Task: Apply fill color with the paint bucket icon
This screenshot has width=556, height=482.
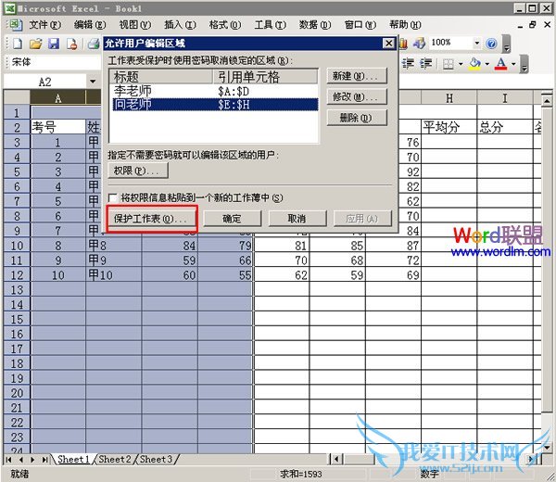Action: pos(474,64)
